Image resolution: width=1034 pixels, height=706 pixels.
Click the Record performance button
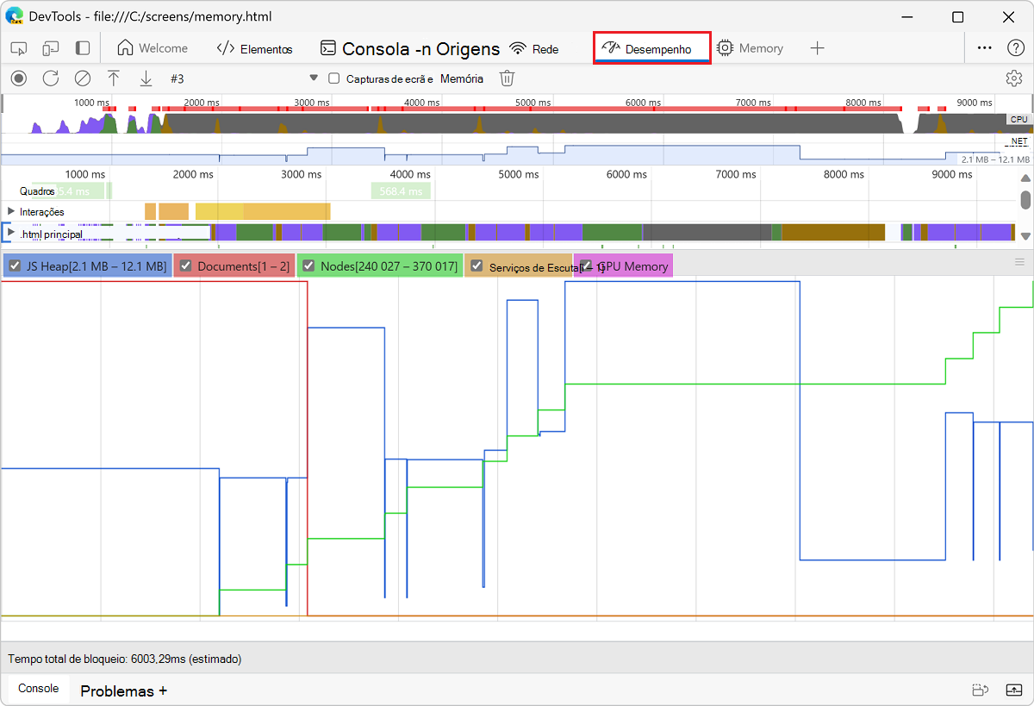click(19, 78)
